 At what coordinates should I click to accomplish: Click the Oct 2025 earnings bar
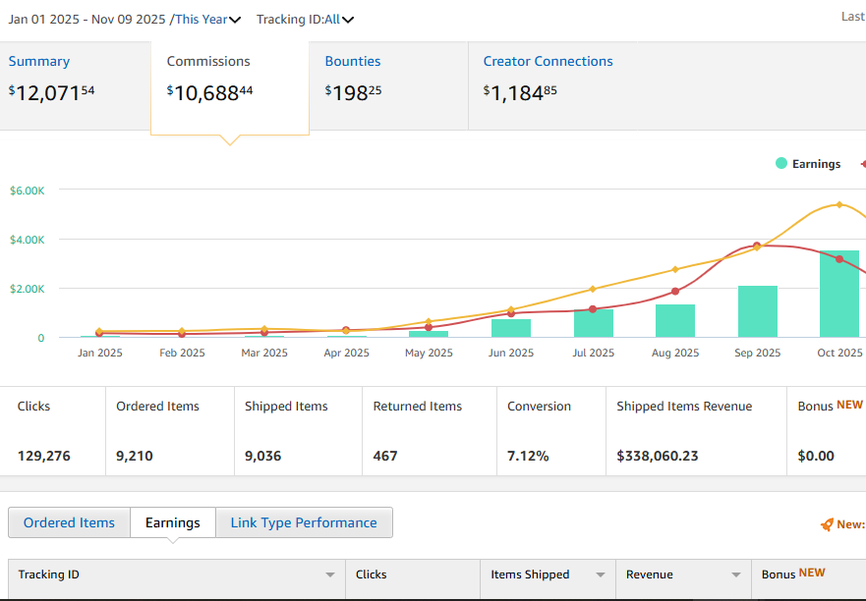(x=839, y=294)
